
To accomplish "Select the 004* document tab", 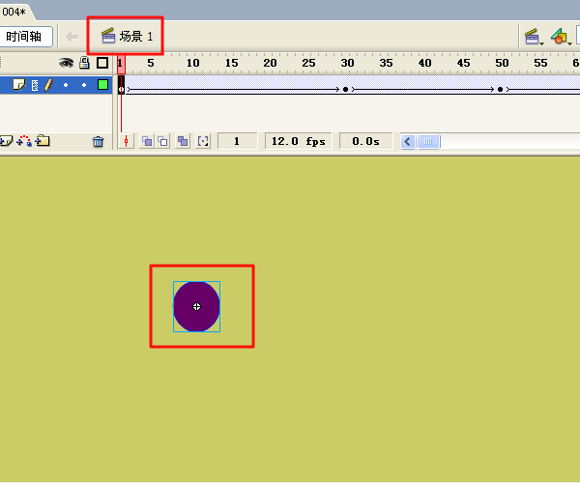I will coord(14,12).
